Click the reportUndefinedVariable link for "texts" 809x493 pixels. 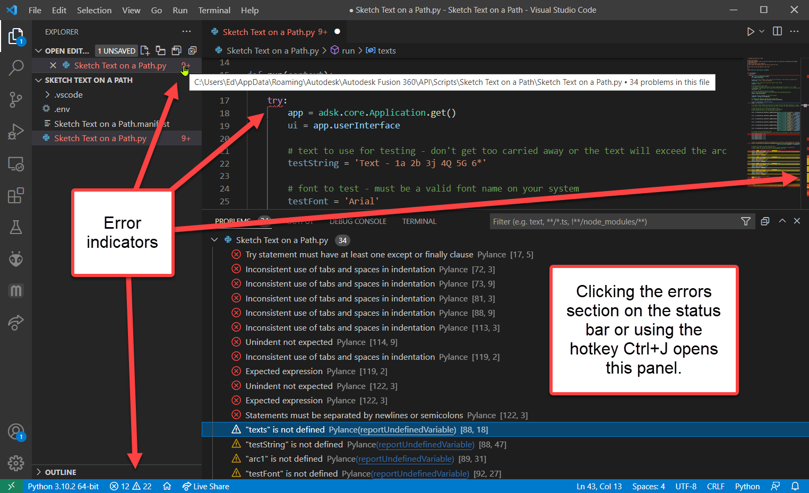(x=407, y=430)
